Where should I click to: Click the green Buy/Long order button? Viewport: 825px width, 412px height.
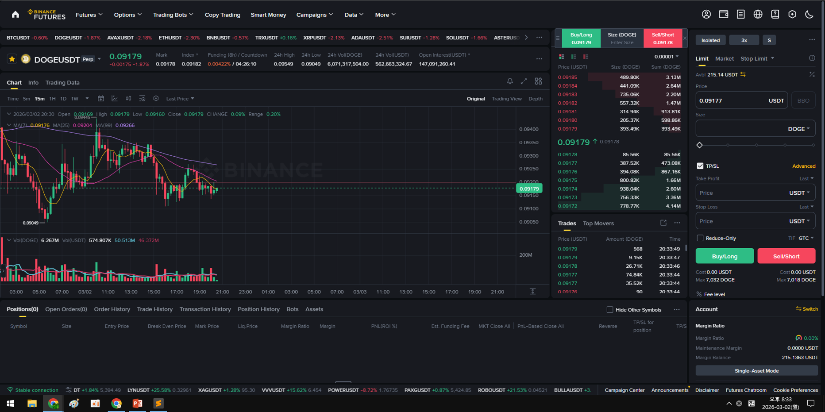[x=725, y=256]
